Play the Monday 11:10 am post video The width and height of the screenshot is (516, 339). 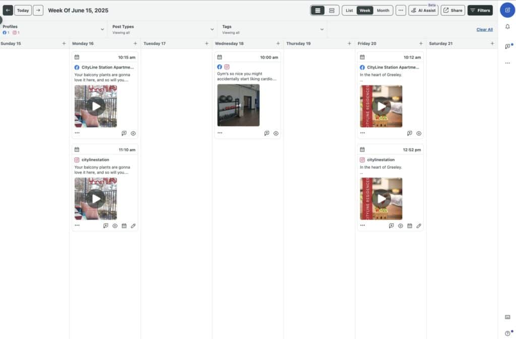point(96,199)
